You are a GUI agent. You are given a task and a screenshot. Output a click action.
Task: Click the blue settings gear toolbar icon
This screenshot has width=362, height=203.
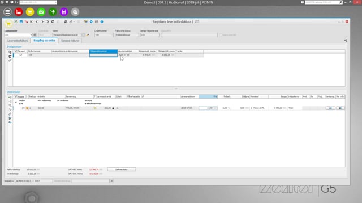91,21
